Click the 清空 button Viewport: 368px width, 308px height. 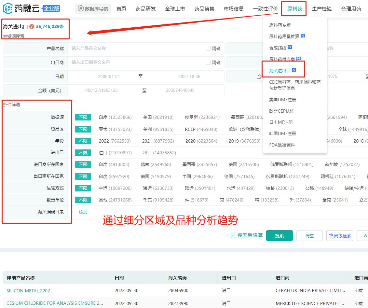(309, 236)
